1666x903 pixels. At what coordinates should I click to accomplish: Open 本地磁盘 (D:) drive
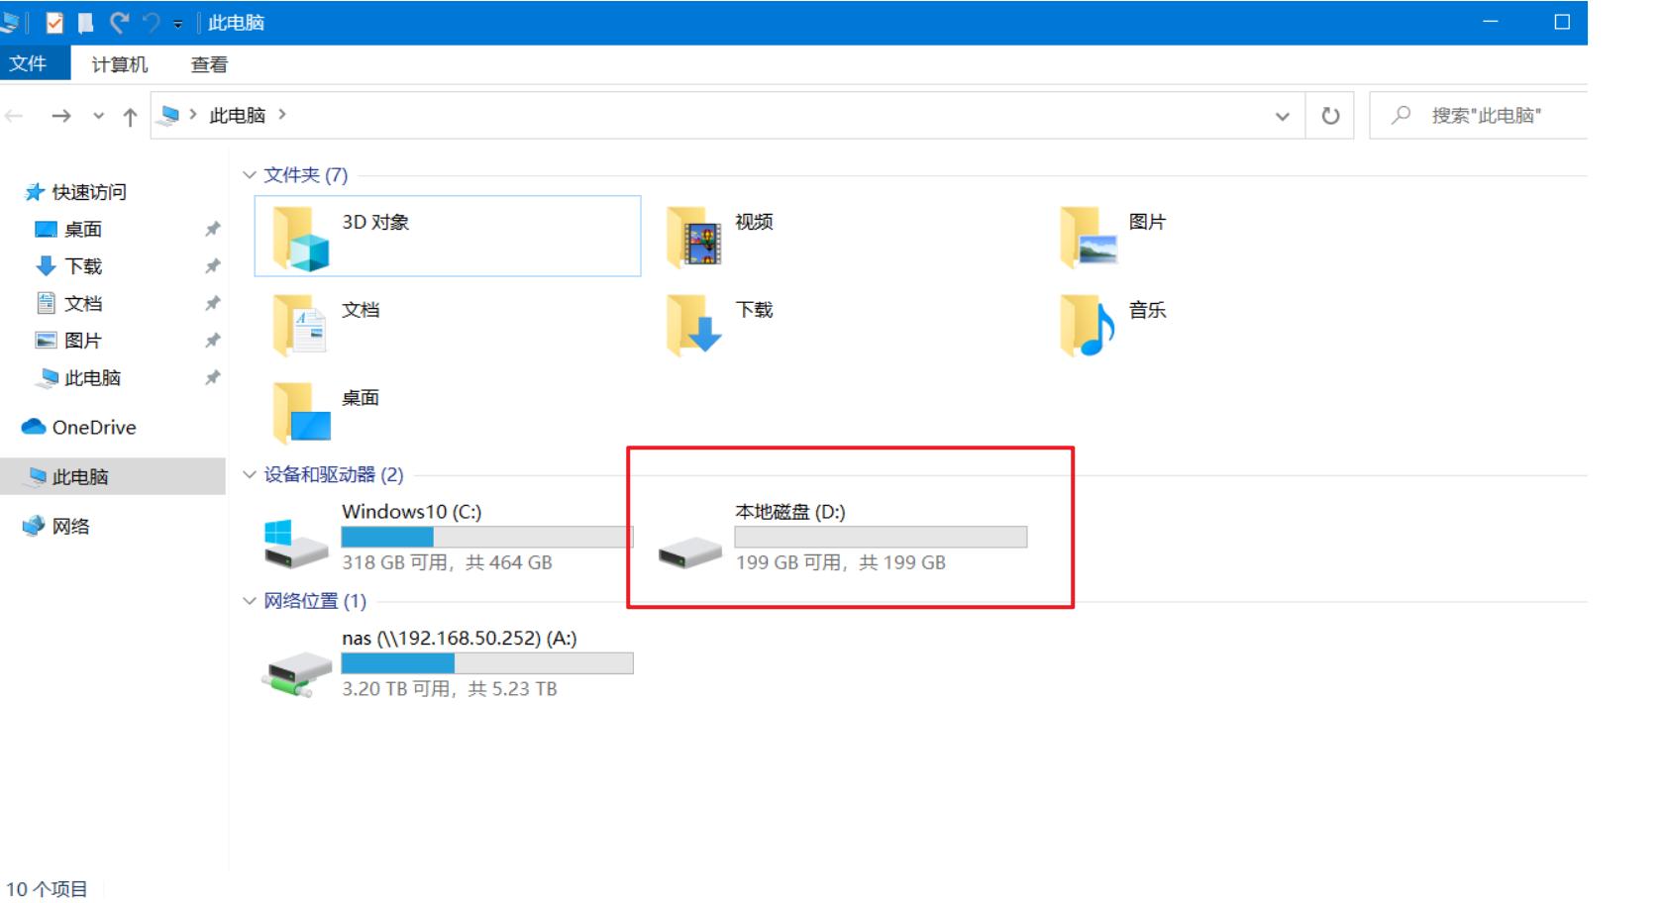[787, 511]
